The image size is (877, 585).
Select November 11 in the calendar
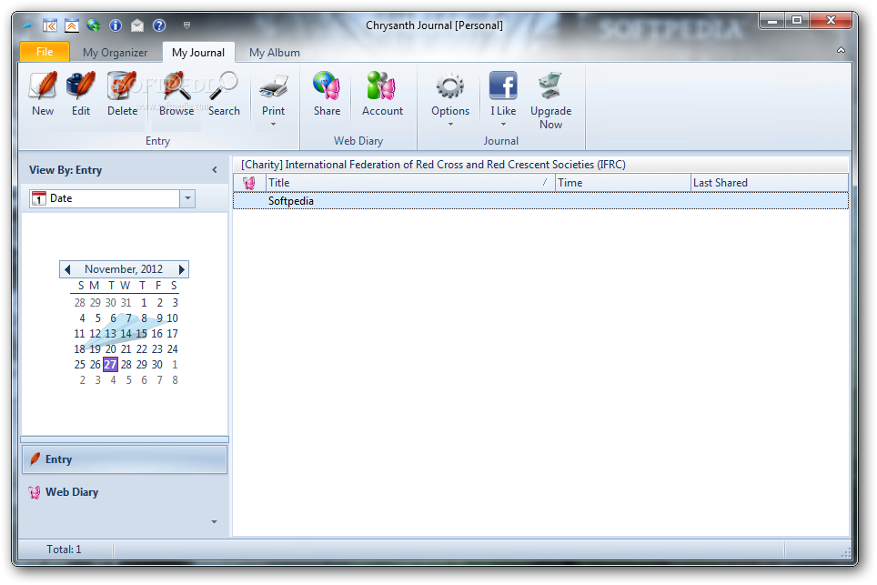[79, 334]
